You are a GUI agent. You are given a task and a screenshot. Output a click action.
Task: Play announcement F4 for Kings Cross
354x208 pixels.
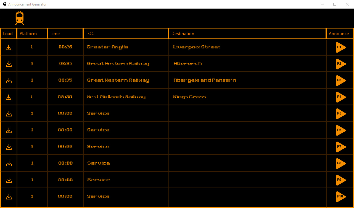pyautogui.click(x=341, y=97)
